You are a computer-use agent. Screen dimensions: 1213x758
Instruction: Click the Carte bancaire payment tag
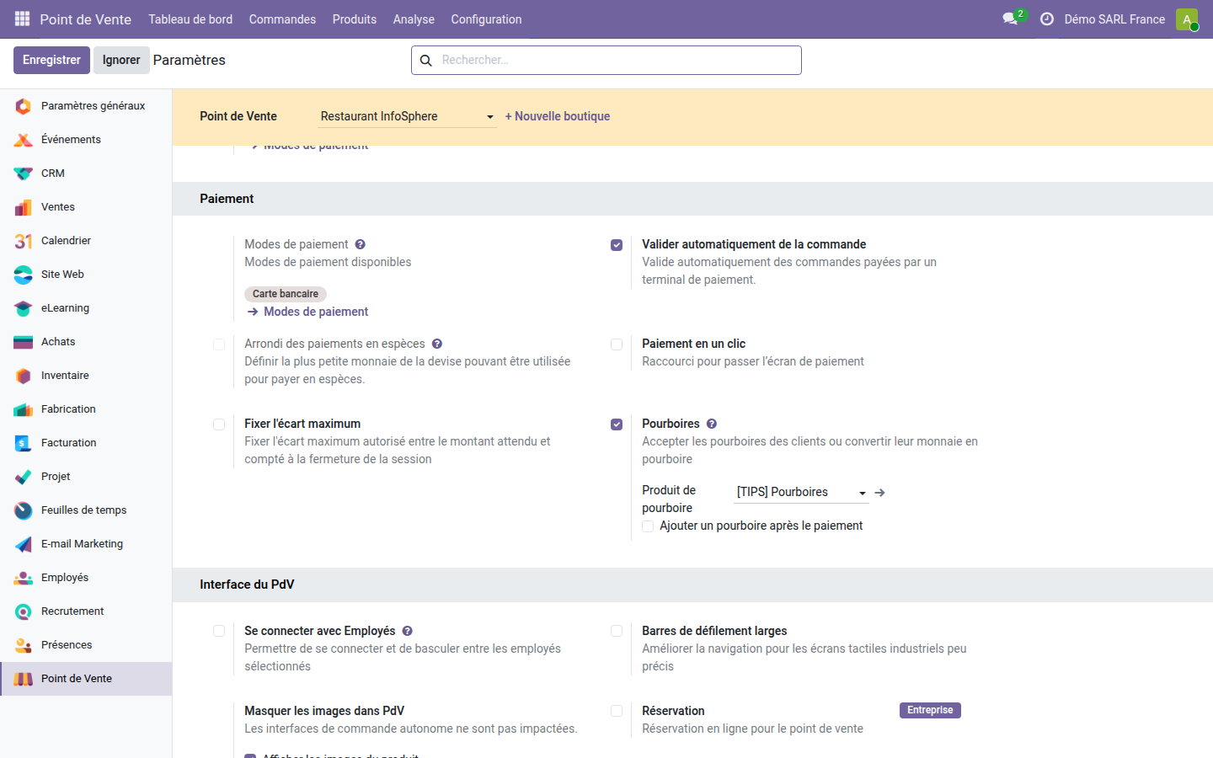click(286, 294)
